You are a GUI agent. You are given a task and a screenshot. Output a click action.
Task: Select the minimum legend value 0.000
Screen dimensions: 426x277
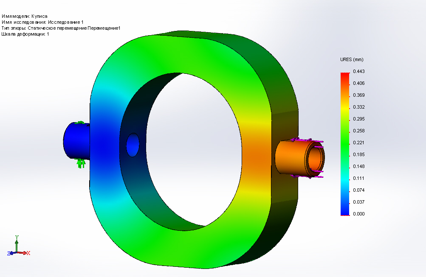click(x=358, y=214)
